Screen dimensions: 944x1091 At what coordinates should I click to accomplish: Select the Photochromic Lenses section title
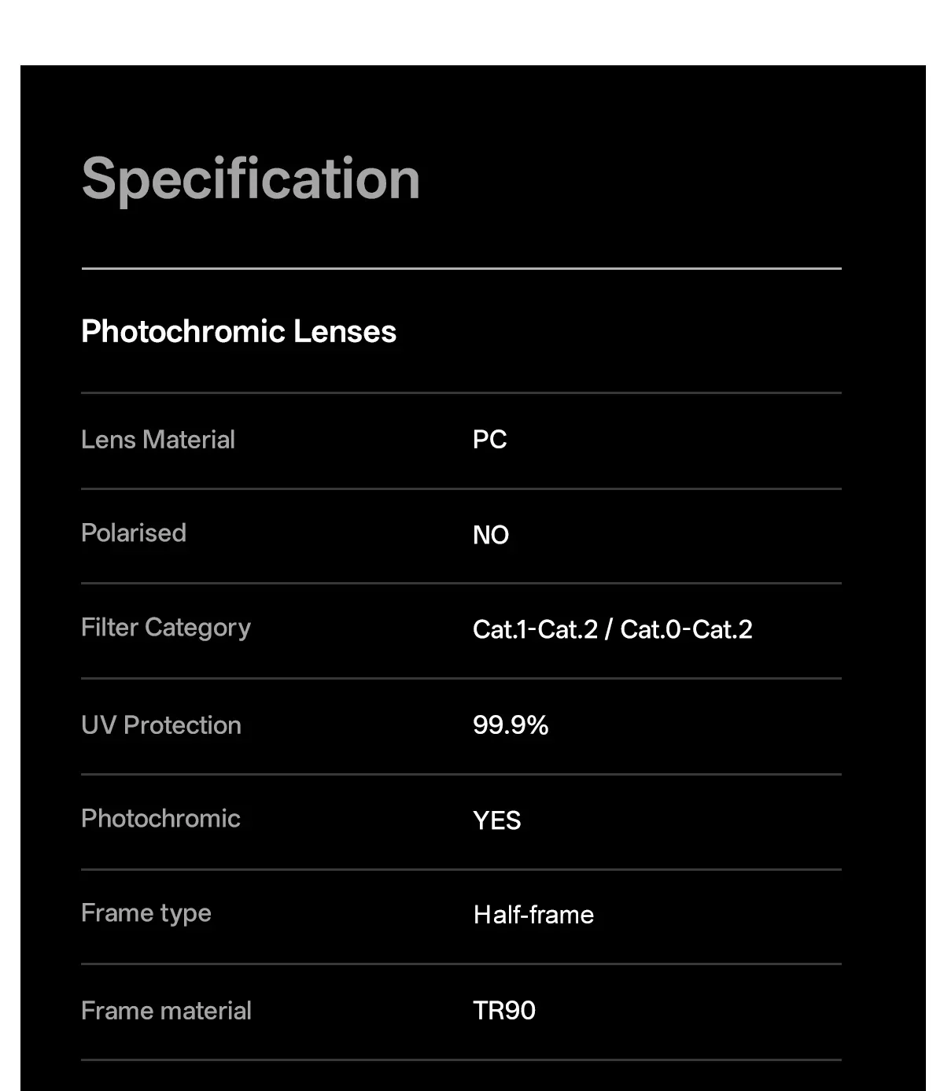click(x=238, y=331)
